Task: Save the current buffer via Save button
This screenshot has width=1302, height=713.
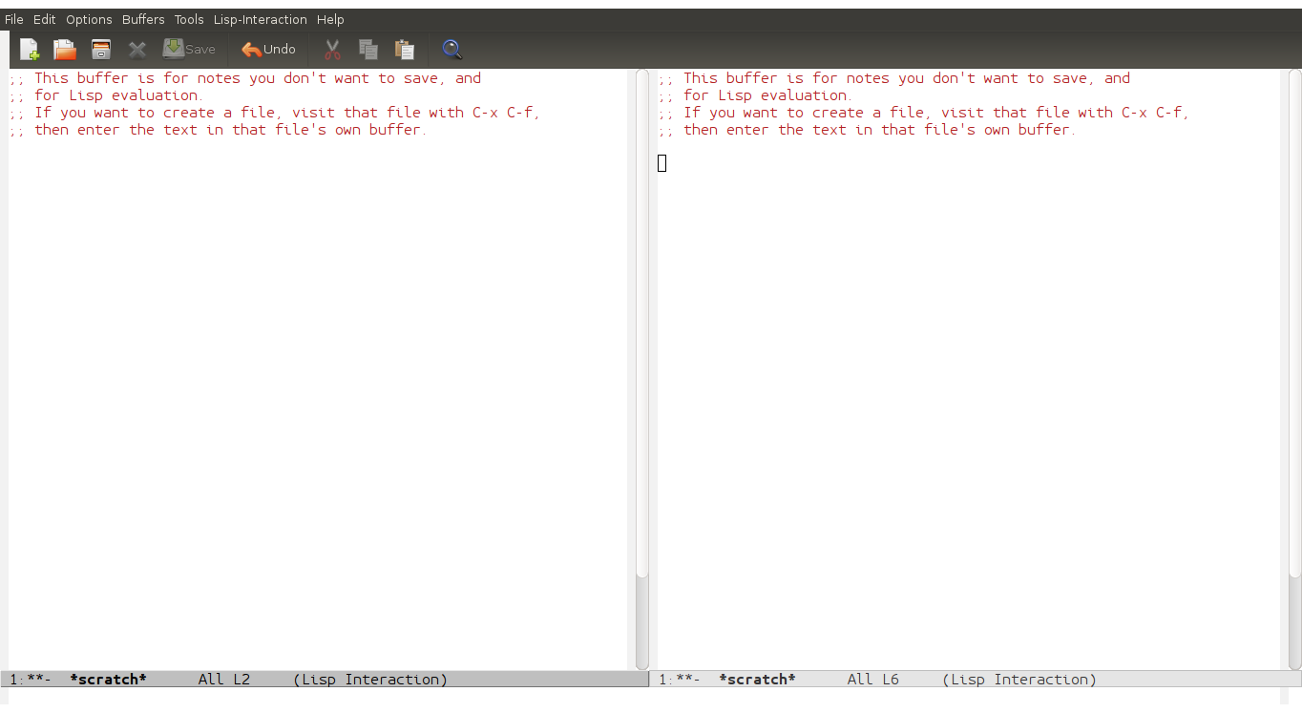Action: click(189, 49)
